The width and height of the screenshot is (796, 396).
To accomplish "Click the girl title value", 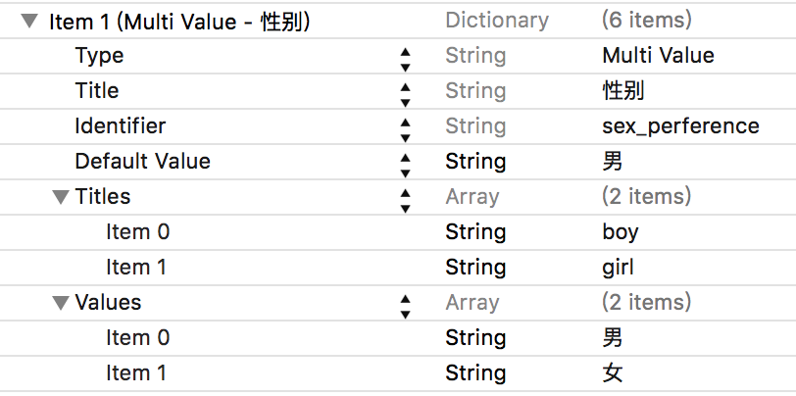I will [x=619, y=268].
